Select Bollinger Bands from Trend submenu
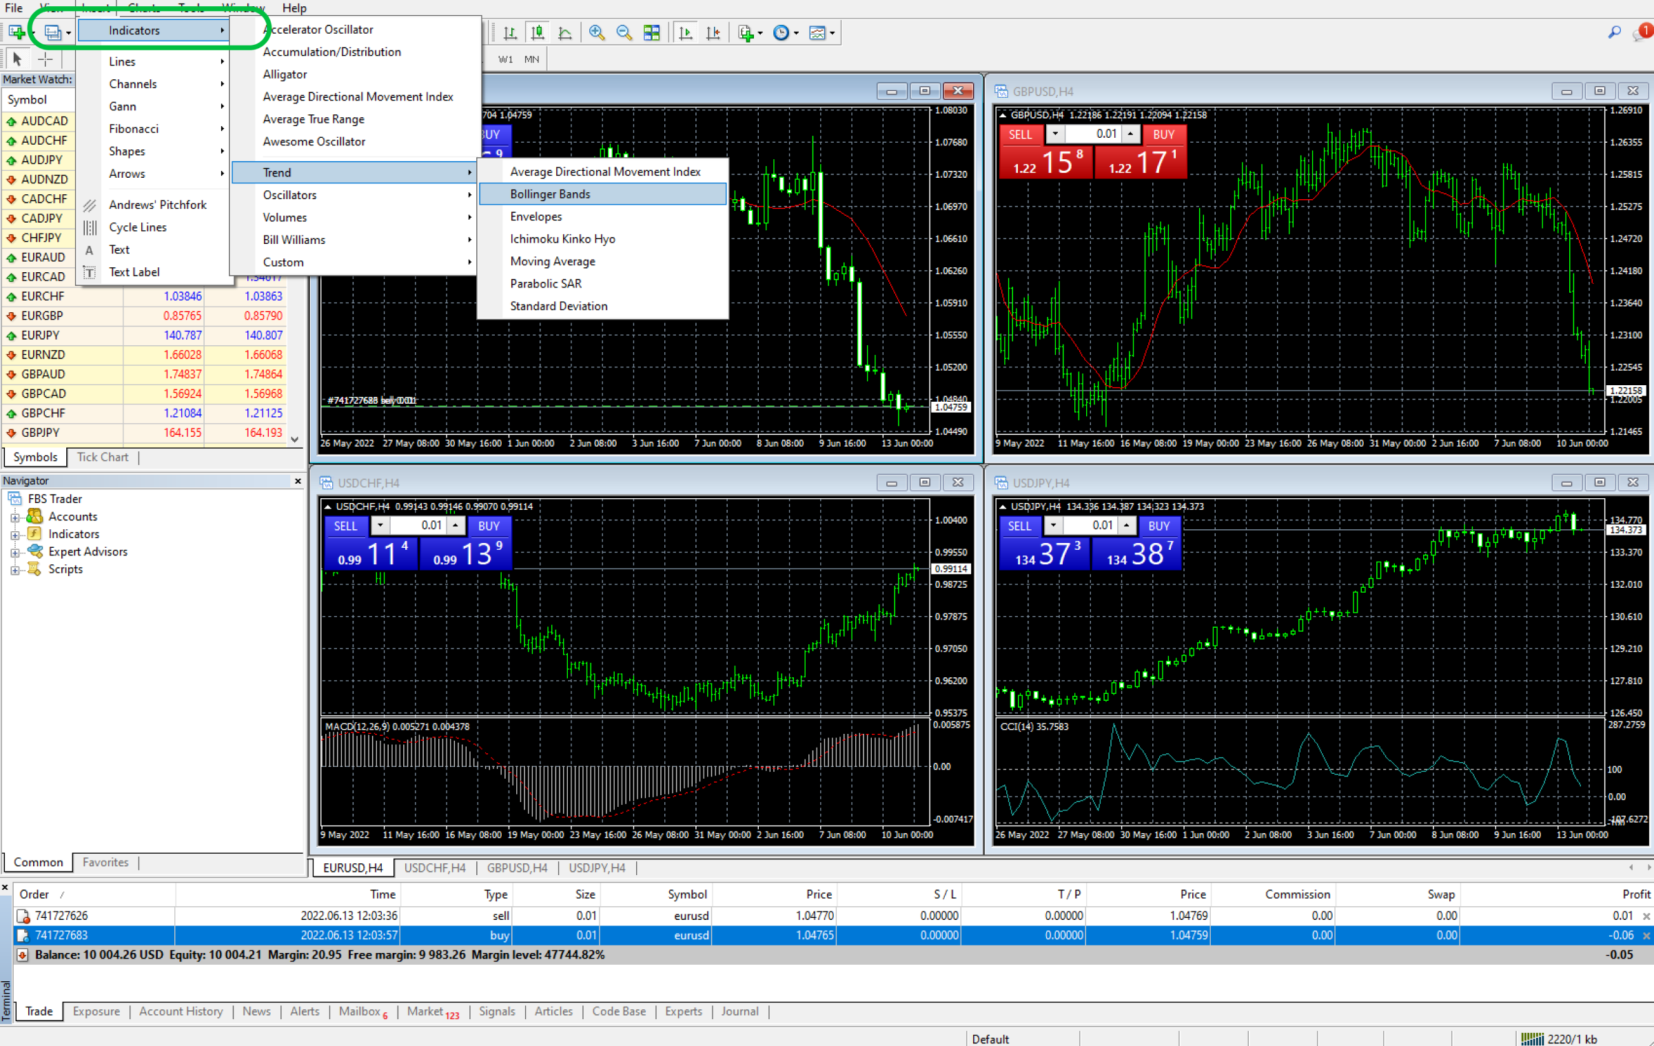The width and height of the screenshot is (1654, 1046). tap(602, 194)
